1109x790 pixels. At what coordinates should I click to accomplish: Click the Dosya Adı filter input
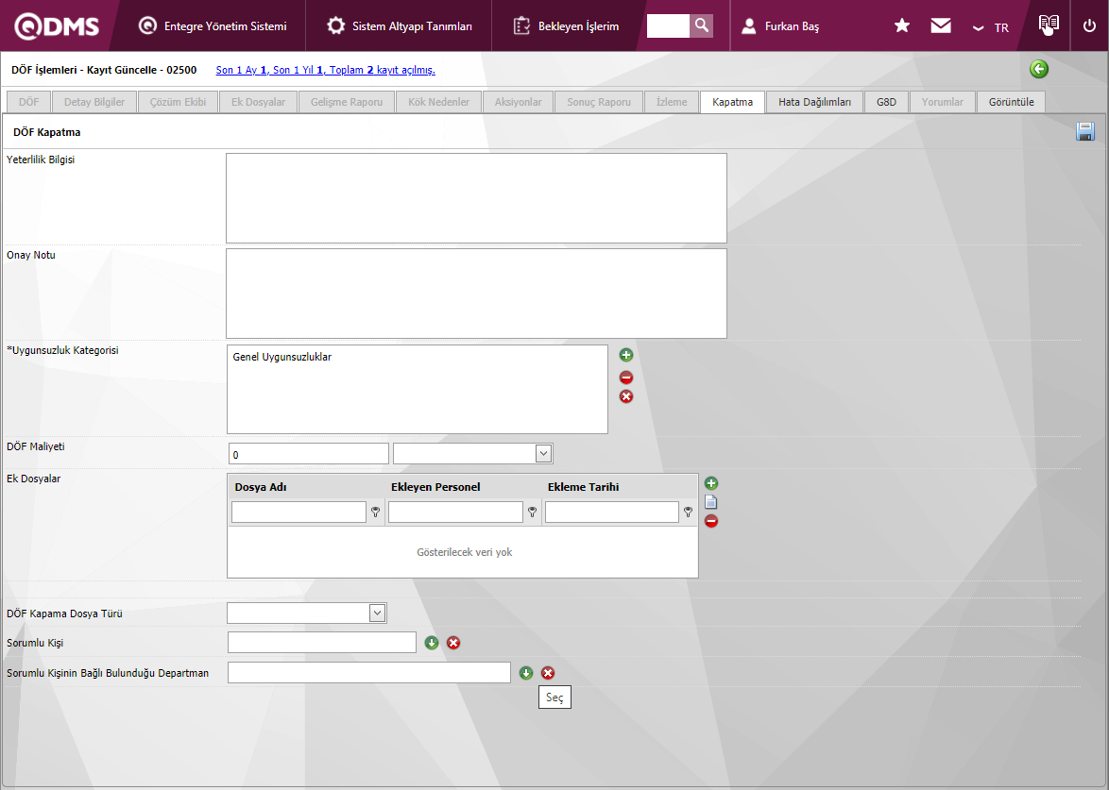(299, 512)
